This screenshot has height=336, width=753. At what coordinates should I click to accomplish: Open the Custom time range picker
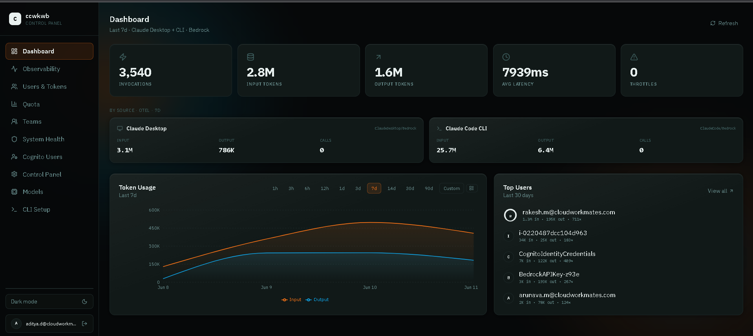(x=451, y=188)
